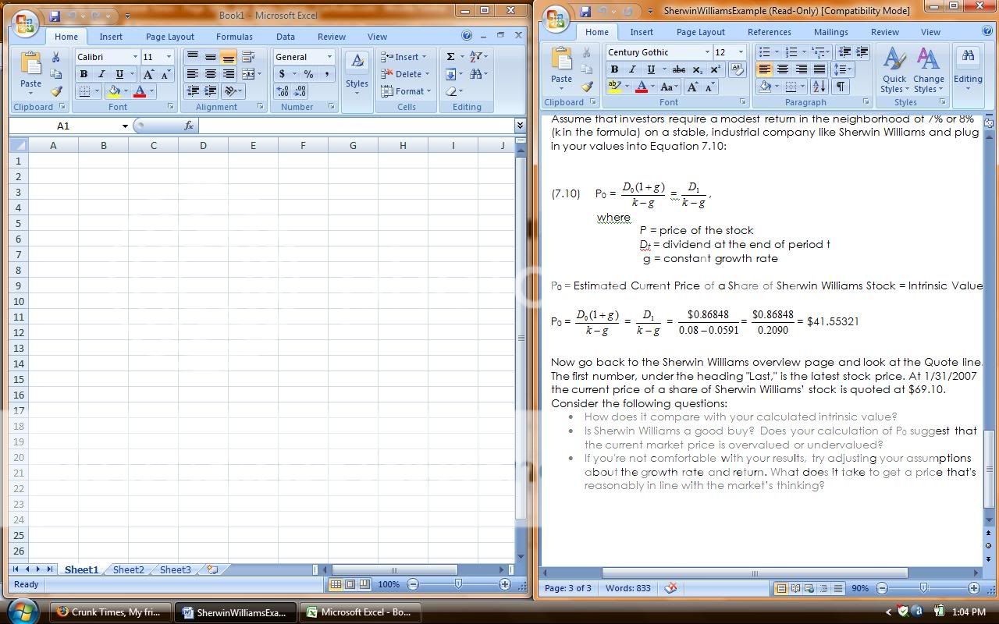Expand the Name Box dropdown arrow
The height and width of the screenshot is (624, 999).
click(x=125, y=126)
